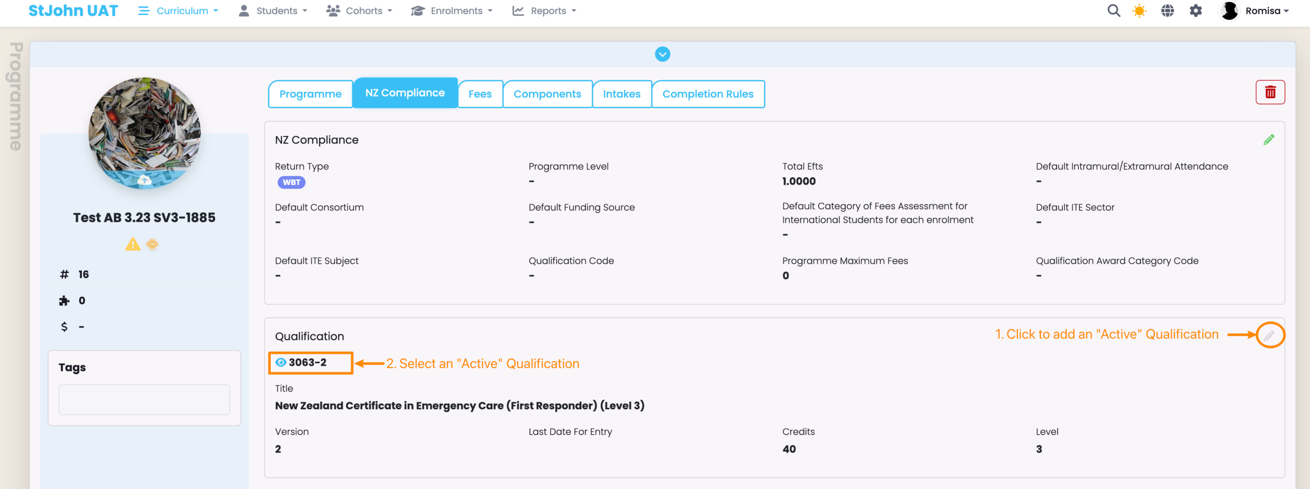1310x489 pixels.
Task: Click the orange diamond badge icon
Action: point(152,244)
